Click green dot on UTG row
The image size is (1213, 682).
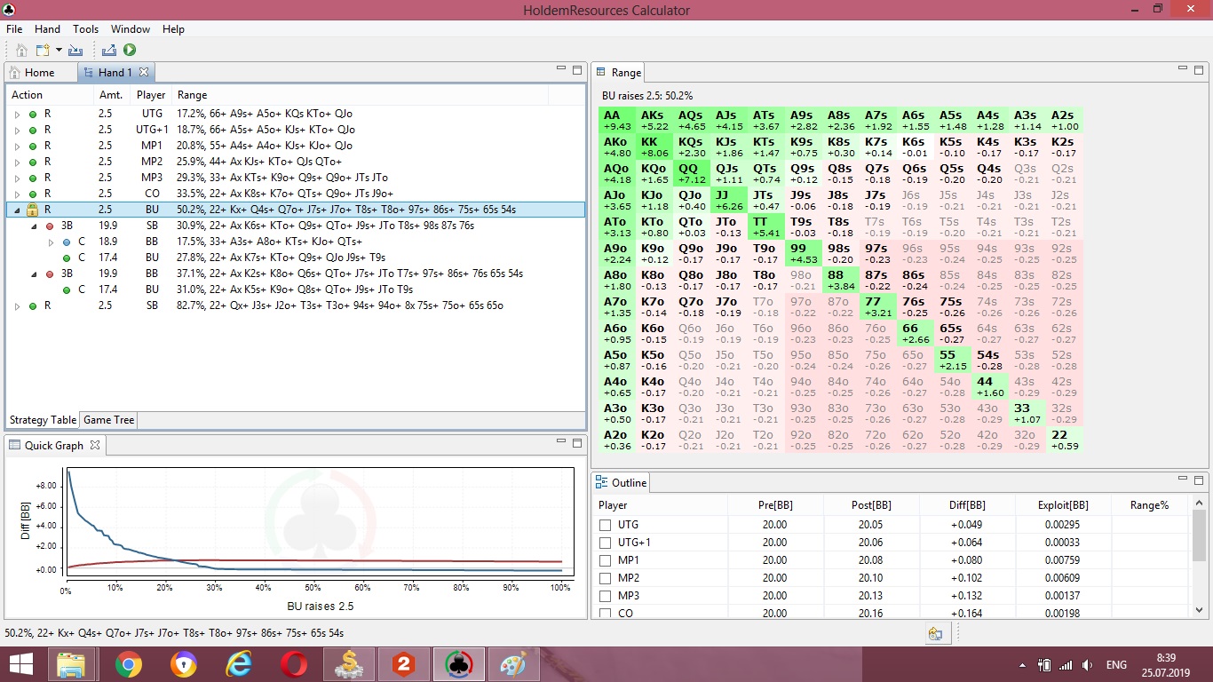tap(33, 115)
